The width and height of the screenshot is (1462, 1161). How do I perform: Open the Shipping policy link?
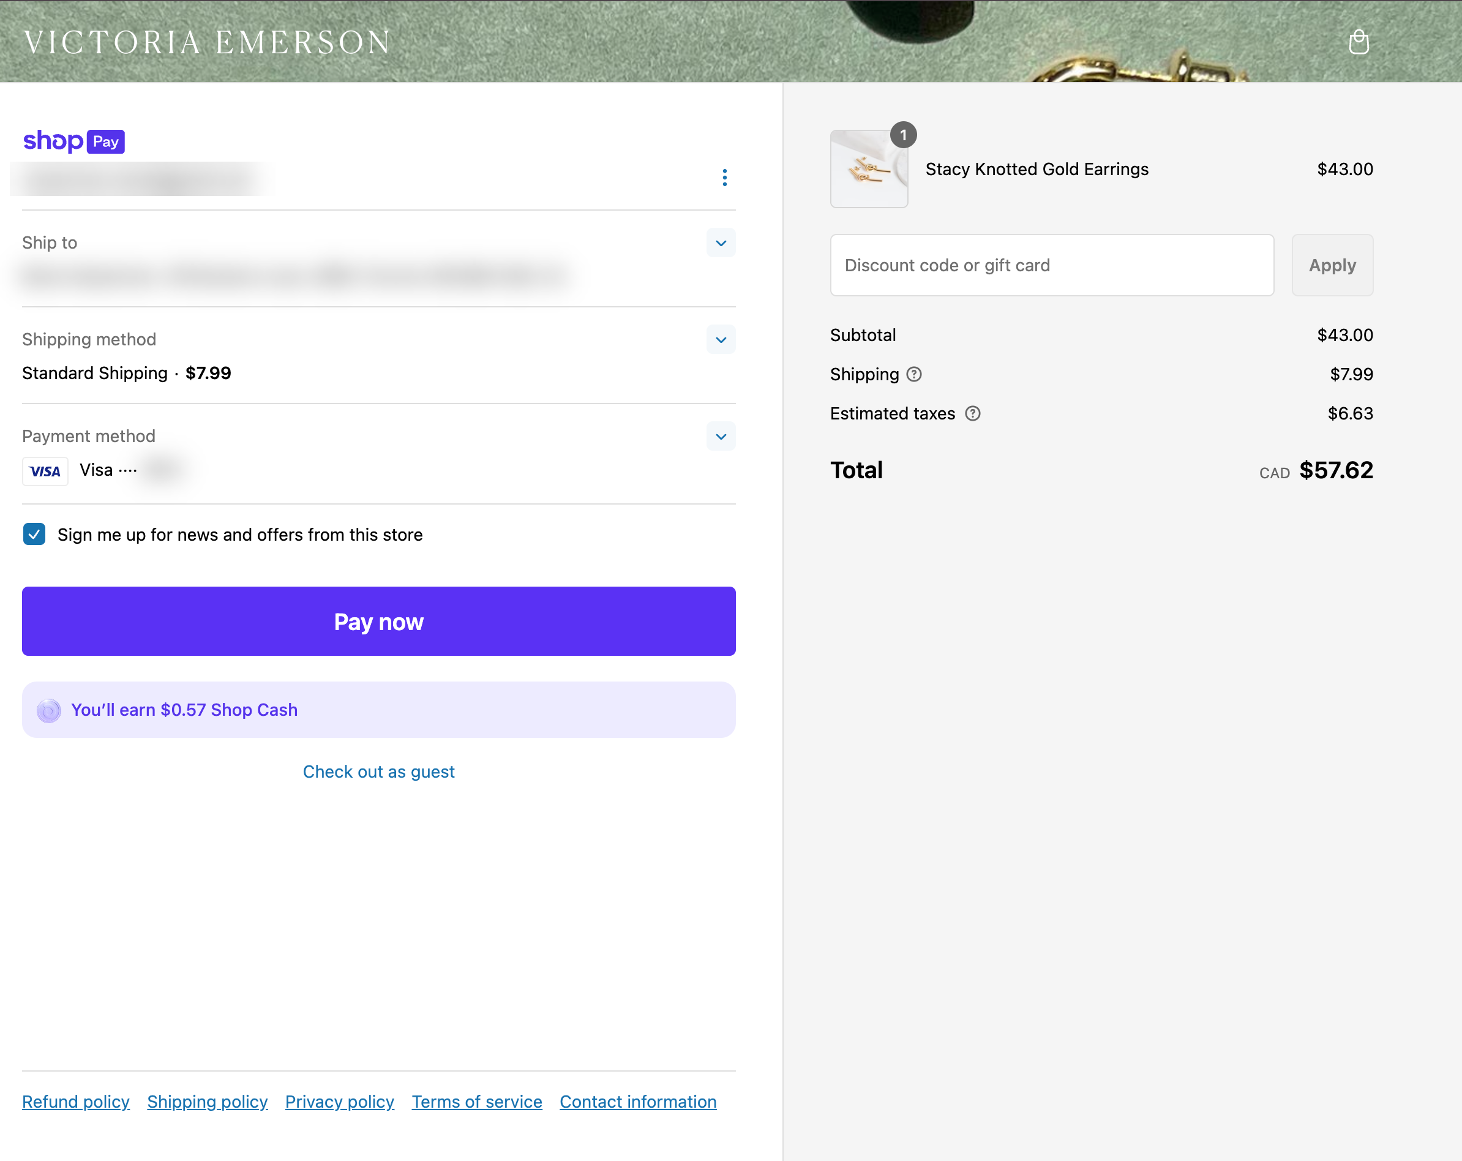tap(208, 1102)
